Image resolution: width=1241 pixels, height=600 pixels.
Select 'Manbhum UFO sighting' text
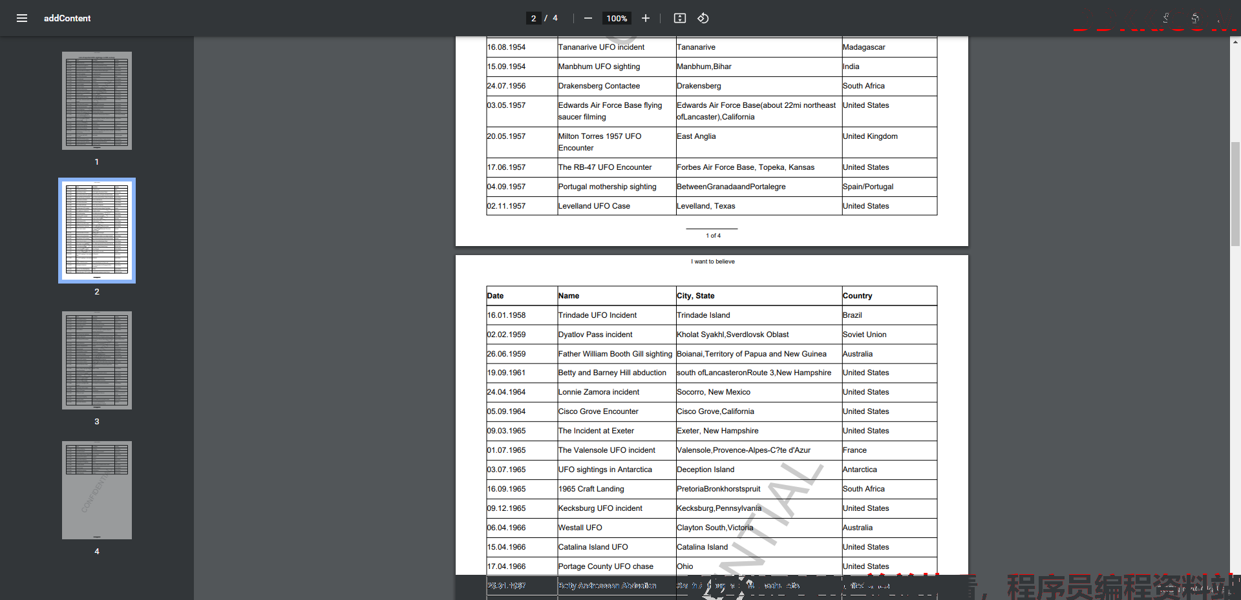599,67
